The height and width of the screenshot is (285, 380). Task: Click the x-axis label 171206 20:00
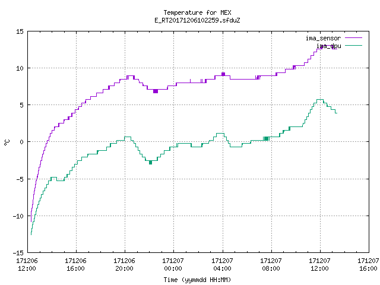124,265
